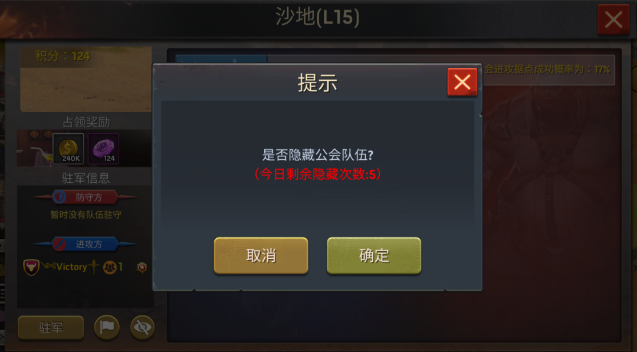Close the 提示 dialog with red X
Image resolution: width=637 pixels, height=352 pixels.
tap(462, 83)
